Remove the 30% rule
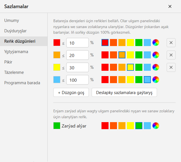181x162 pixels. [171, 67]
